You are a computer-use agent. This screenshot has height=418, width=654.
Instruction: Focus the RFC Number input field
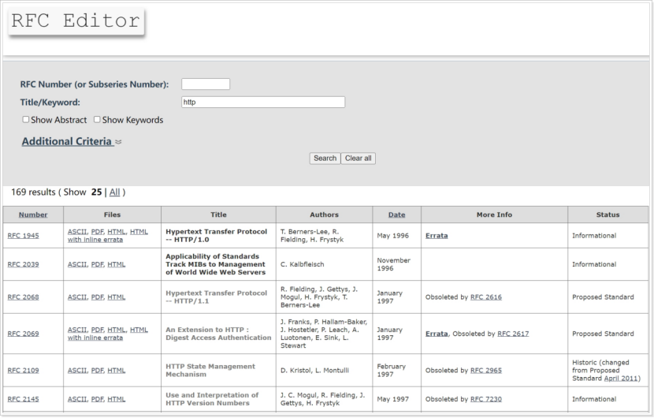point(206,84)
